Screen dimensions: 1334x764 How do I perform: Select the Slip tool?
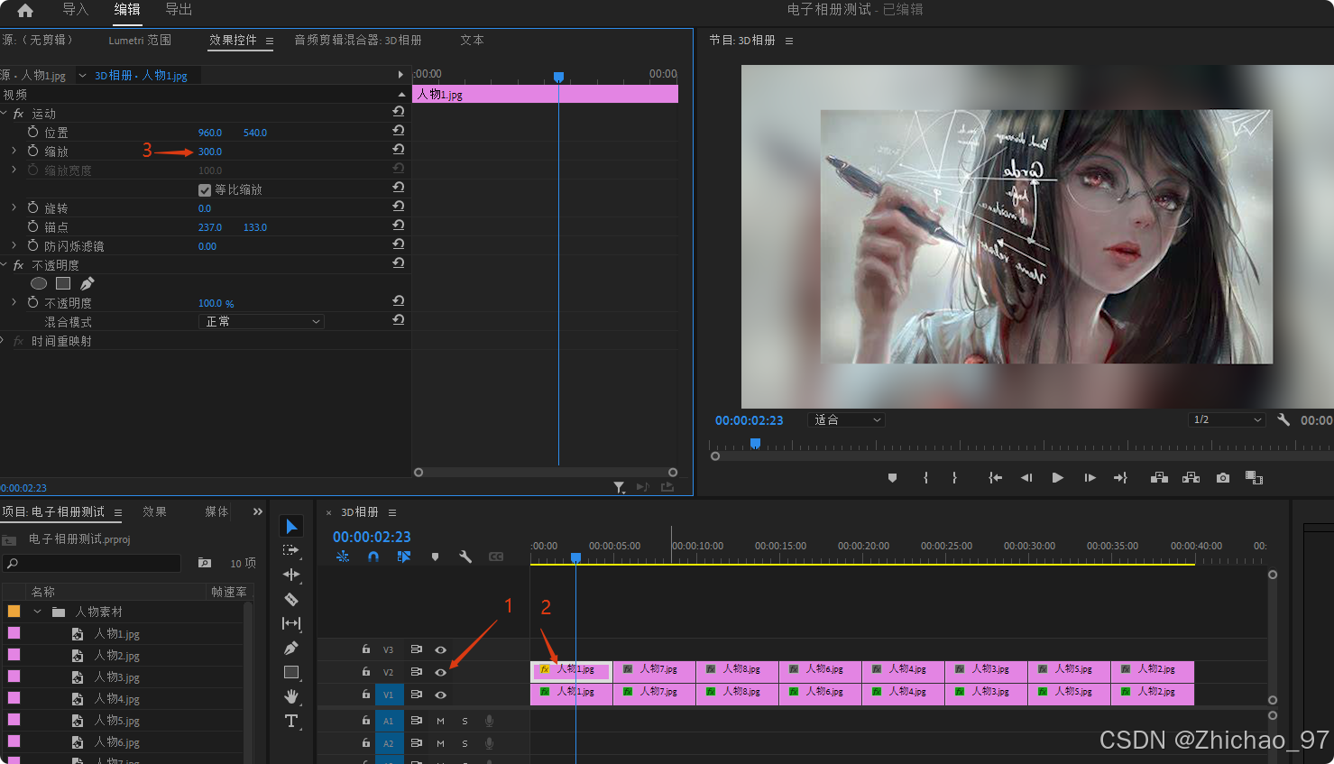coord(291,623)
